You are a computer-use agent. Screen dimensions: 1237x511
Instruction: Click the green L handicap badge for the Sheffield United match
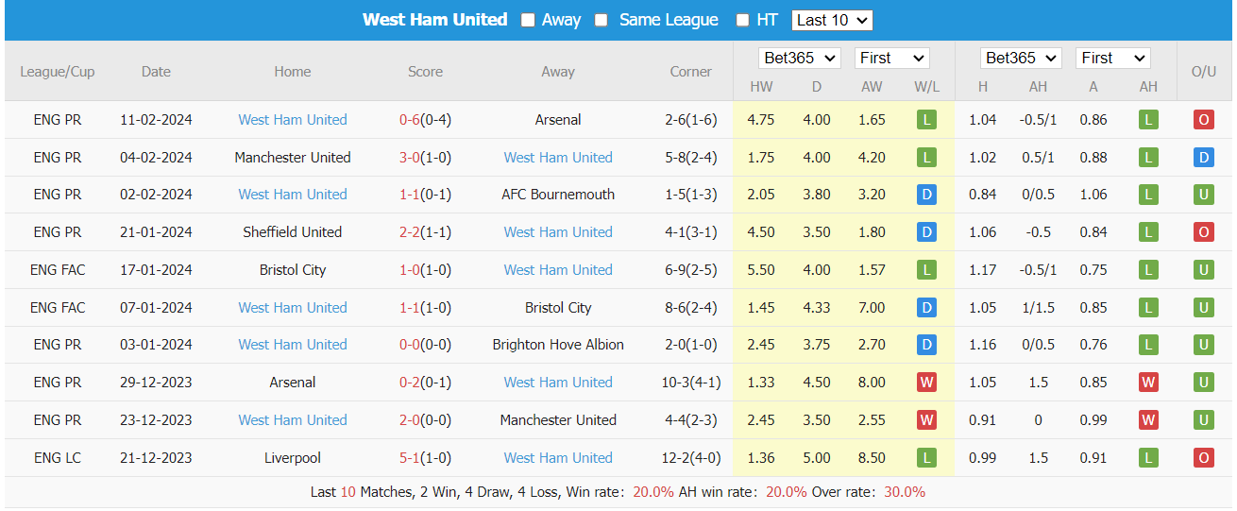(1148, 232)
